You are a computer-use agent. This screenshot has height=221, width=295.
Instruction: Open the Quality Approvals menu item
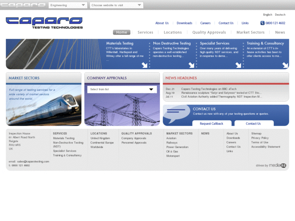pos(209,32)
